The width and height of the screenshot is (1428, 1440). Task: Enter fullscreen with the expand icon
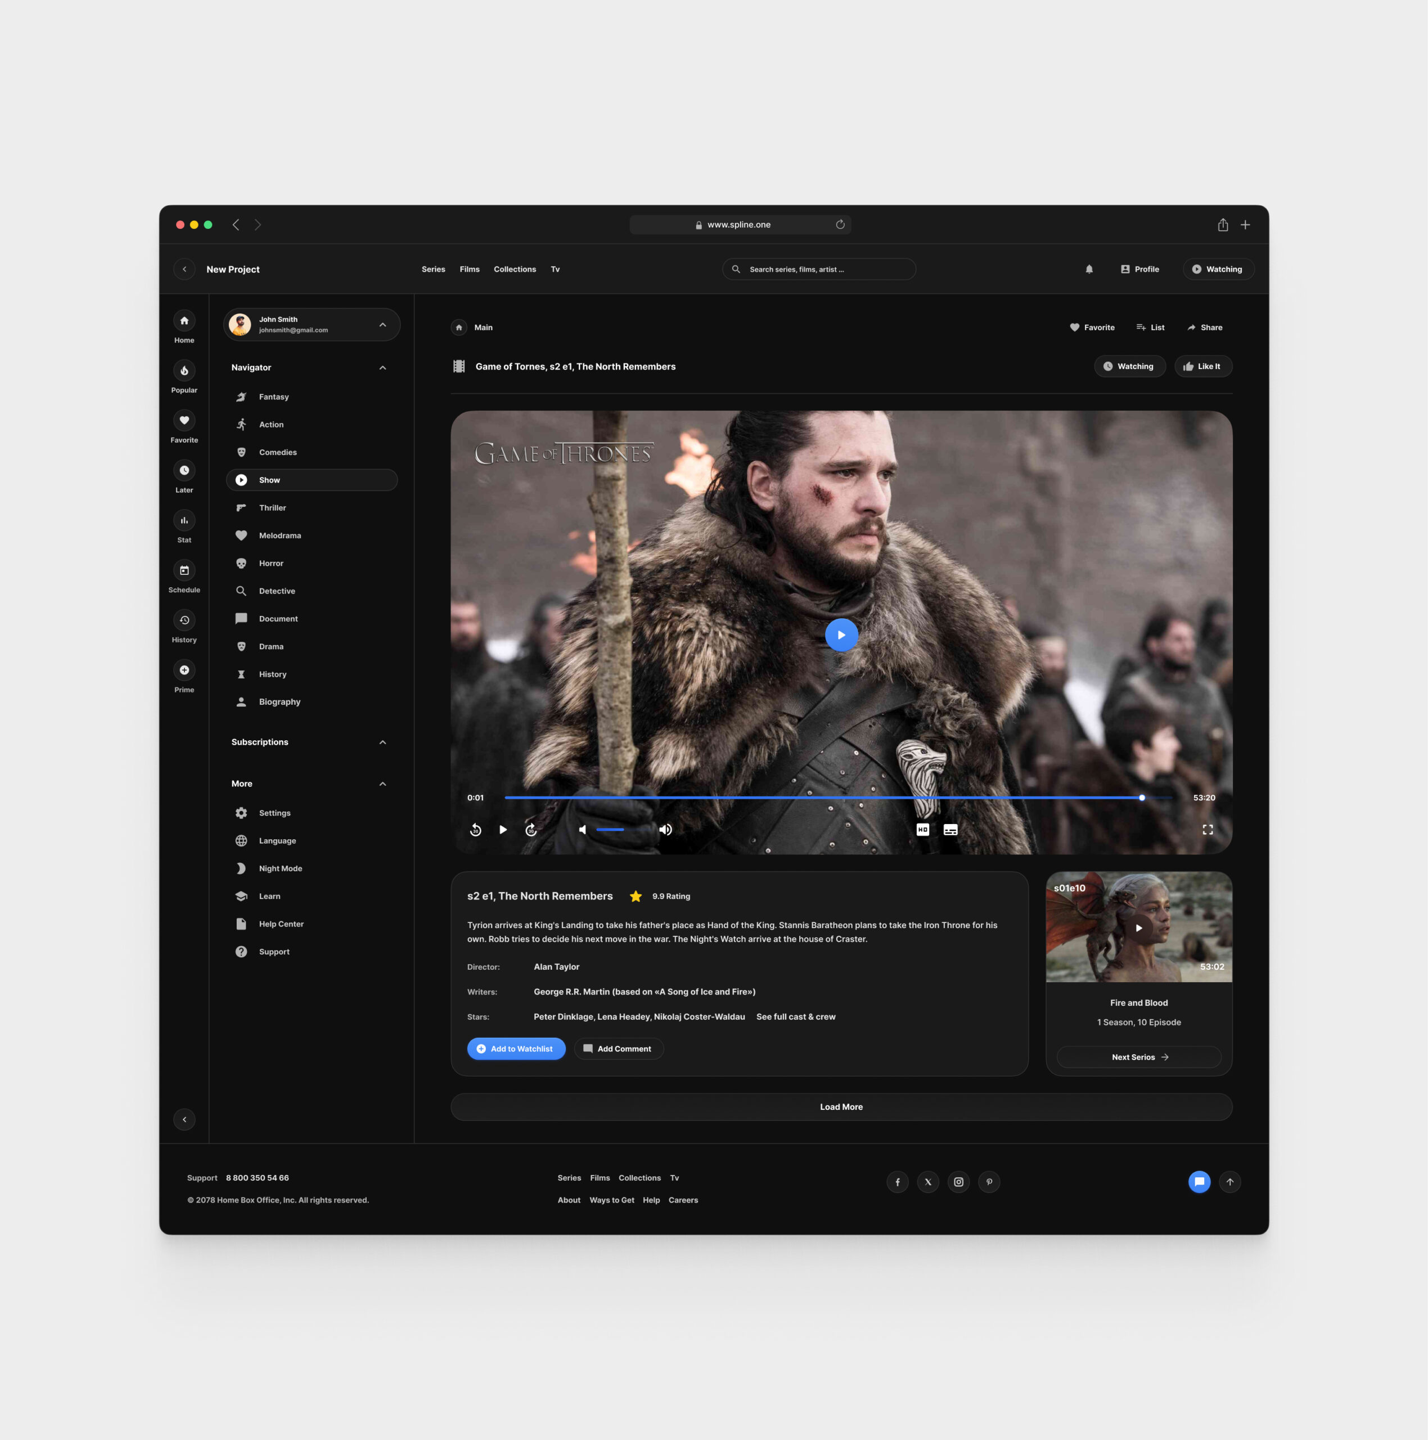click(x=1208, y=830)
